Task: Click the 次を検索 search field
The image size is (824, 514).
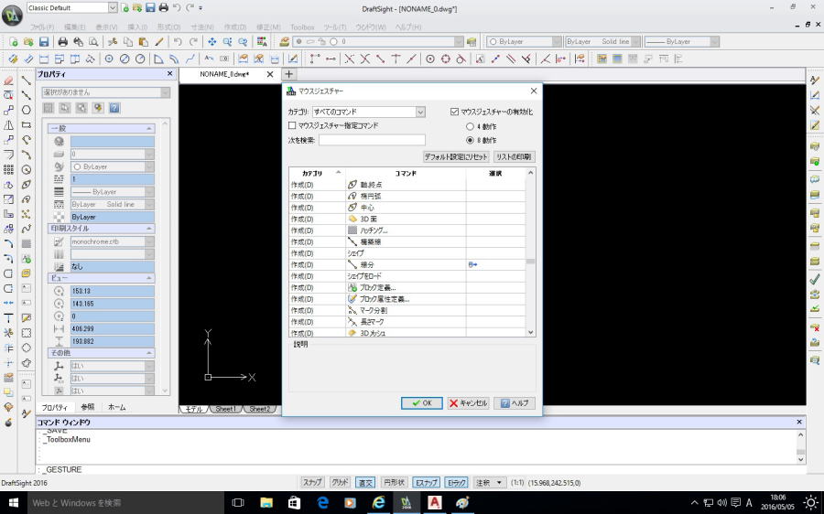Action: 372,140
